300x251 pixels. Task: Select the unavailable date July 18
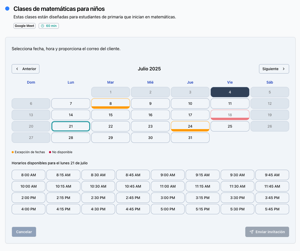click(x=230, y=115)
